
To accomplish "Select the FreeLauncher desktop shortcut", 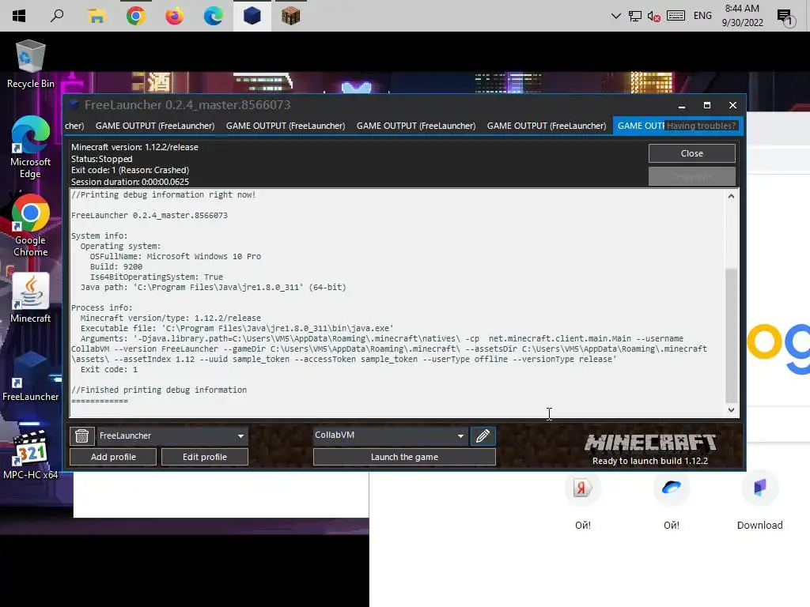I will pyautogui.click(x=31, y=376).
